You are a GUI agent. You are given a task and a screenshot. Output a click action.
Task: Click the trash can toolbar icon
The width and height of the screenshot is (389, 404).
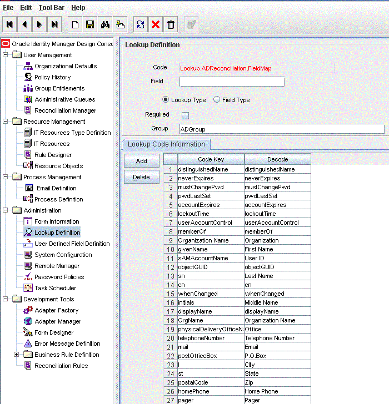point(171,24)
